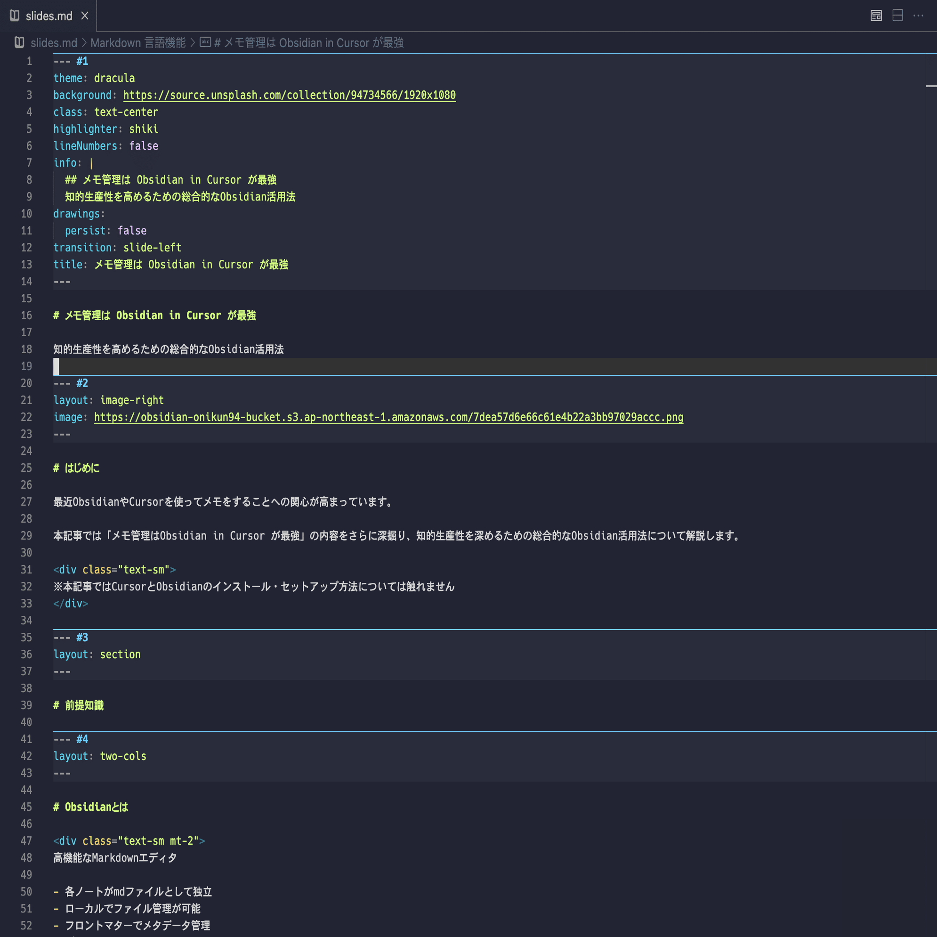Split the editor with the split icon
937x937 pixels.
[x=897, y=16]
